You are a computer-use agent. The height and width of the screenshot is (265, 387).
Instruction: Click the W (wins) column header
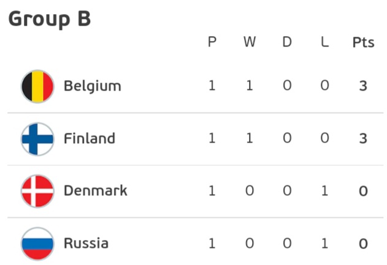tap(249, 43)
